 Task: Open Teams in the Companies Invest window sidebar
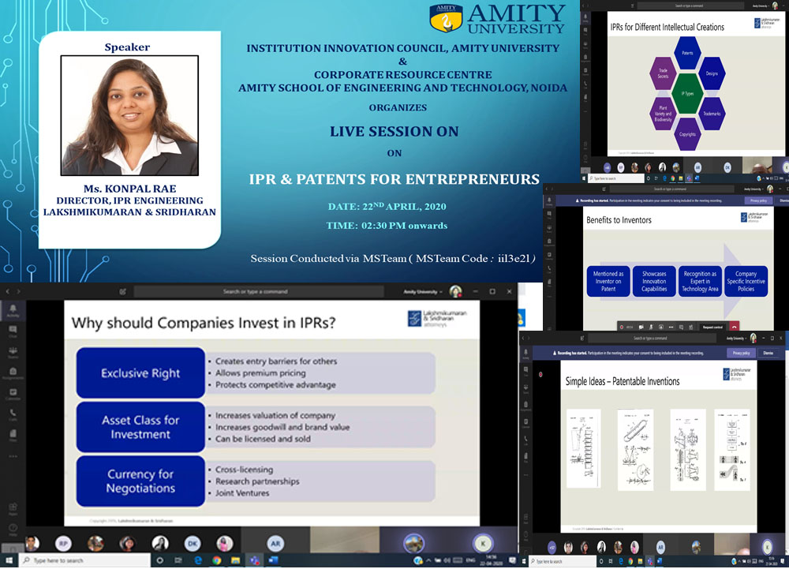(x=13, y=353)
